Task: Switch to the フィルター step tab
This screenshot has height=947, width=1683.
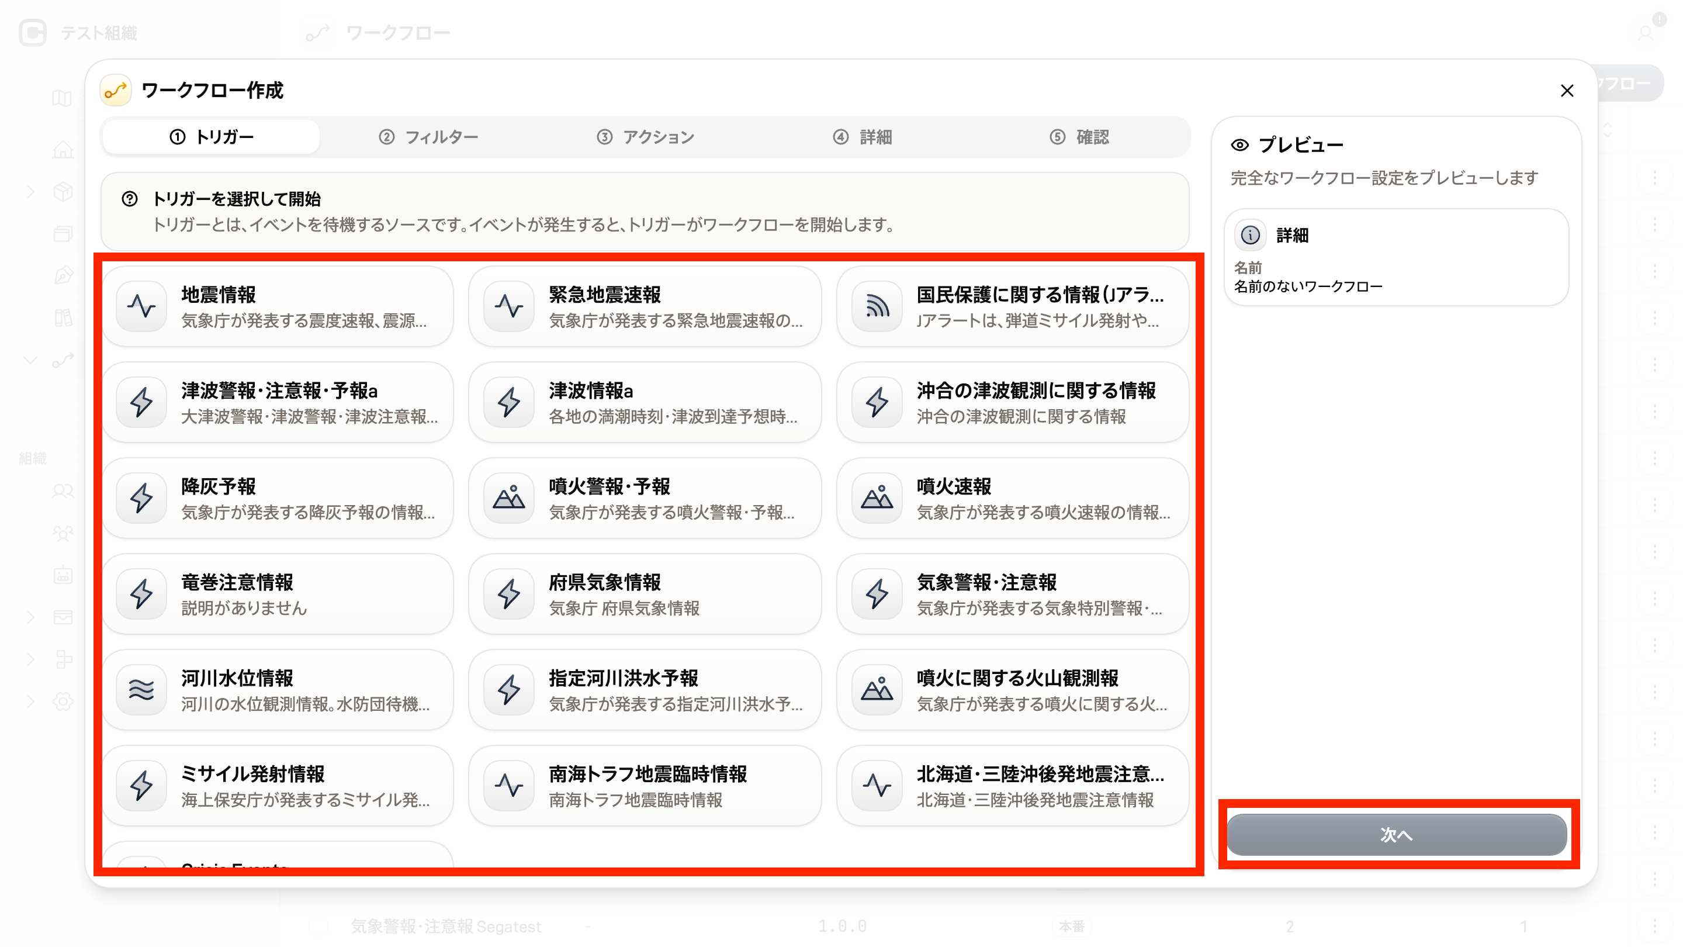Action: click(x=428, y=137)
